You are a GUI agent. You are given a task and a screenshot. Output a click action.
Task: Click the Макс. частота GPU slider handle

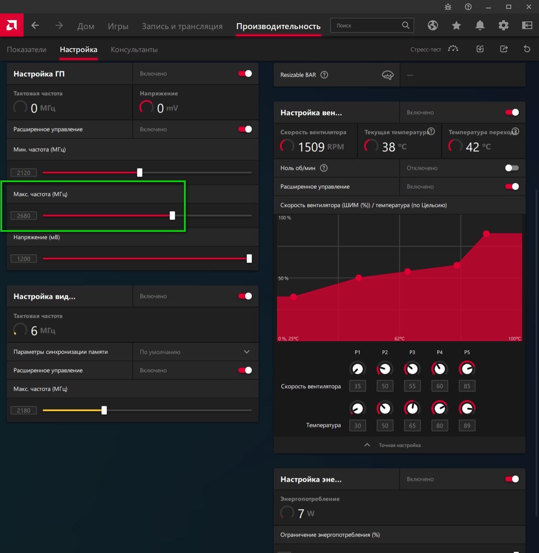coord(172,215)
